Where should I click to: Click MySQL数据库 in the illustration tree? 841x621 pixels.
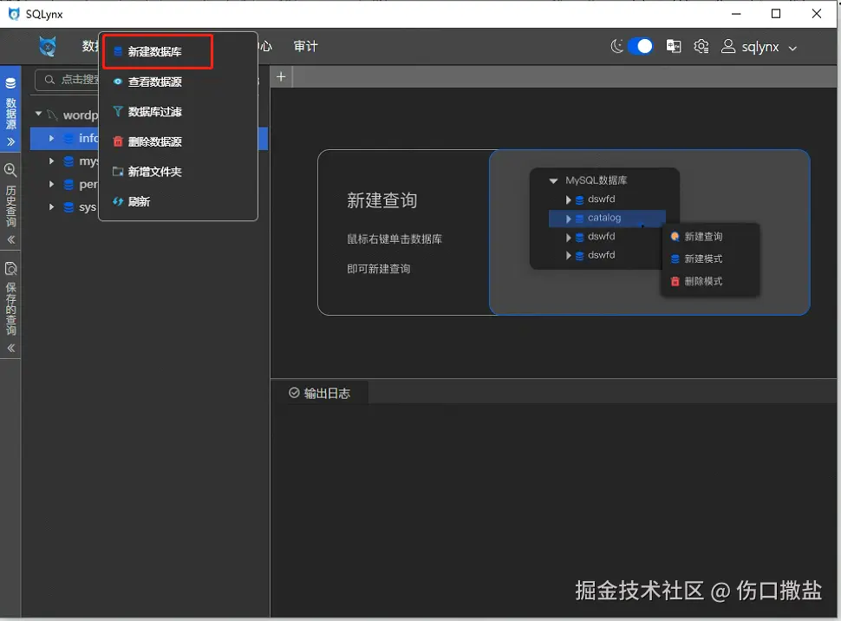[596, 180]
